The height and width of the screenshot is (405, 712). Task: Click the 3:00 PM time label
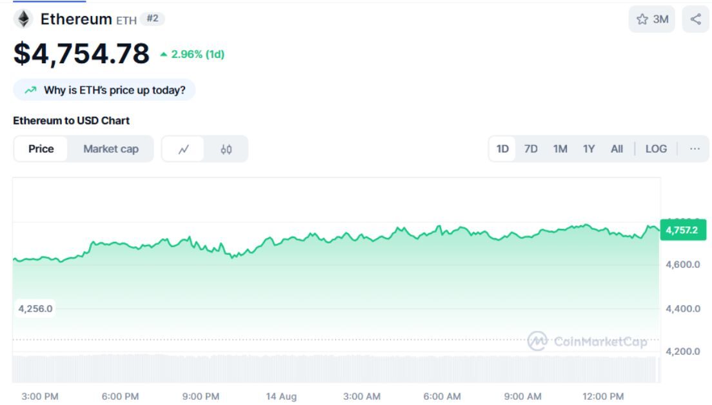pyautogui.click(x=40, y=397)
